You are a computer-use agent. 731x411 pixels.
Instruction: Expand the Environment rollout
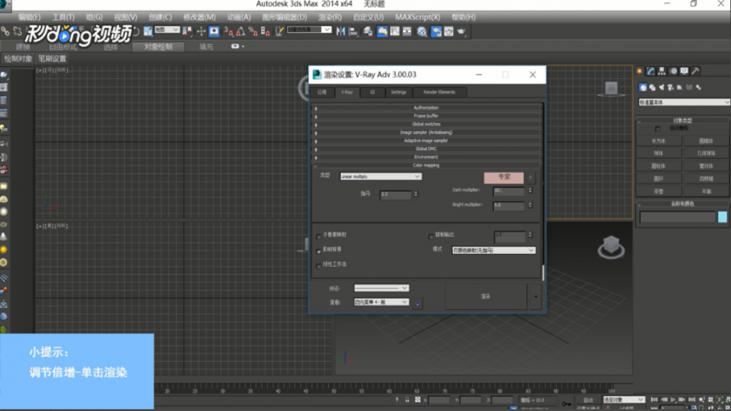(x=426, y=157)
